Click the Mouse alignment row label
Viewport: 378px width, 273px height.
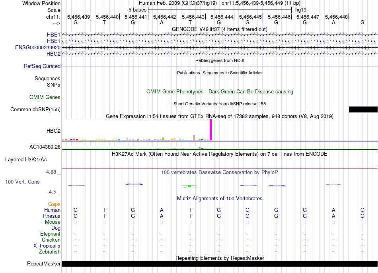[x=53, y=222]
